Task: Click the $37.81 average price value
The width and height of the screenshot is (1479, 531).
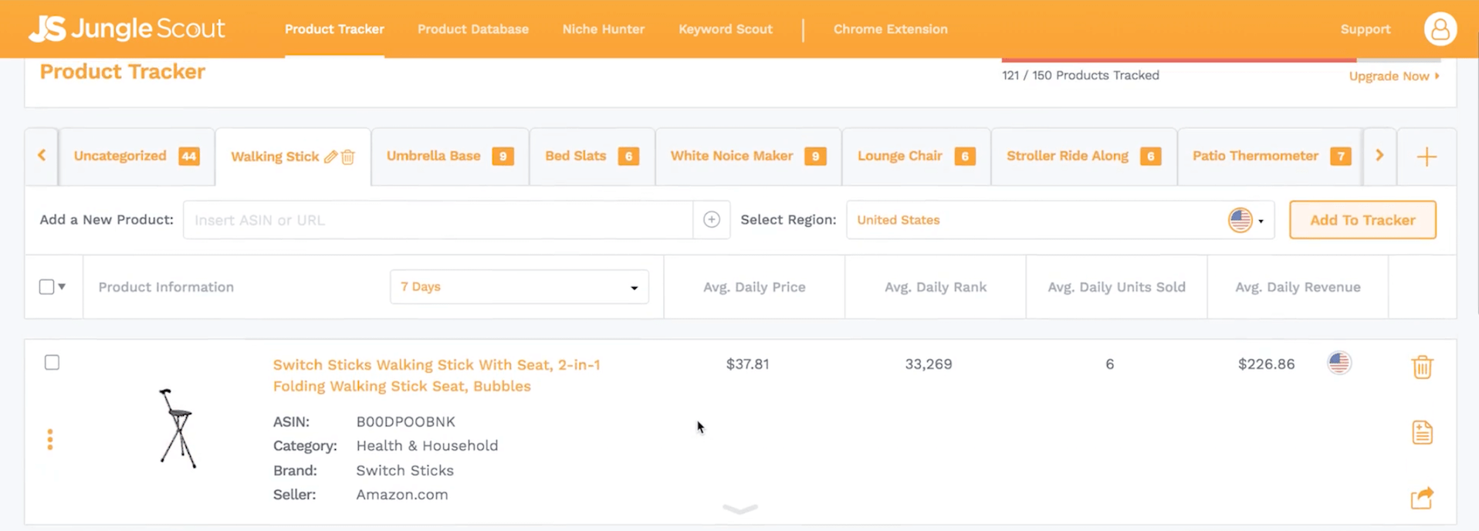Action: (747, 364)
